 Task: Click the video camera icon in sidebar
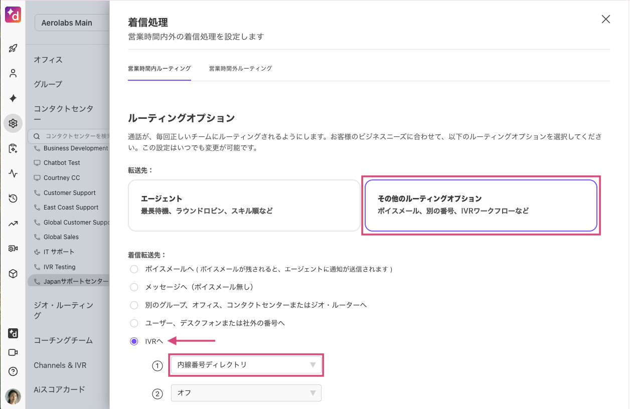(x=13, y=352)
